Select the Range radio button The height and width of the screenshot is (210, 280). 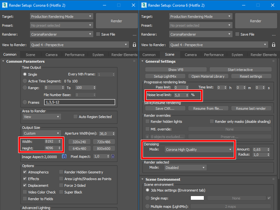(25, 87)
